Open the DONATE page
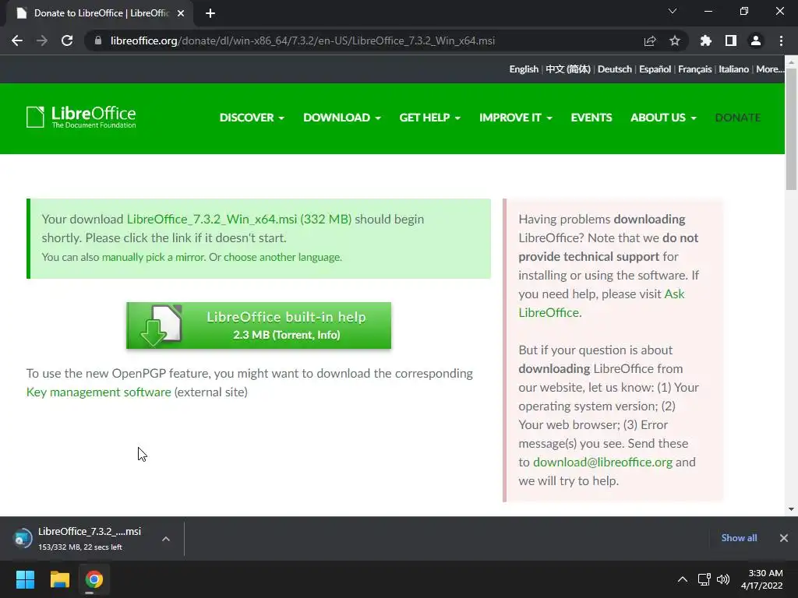 [x=737, y=118]
